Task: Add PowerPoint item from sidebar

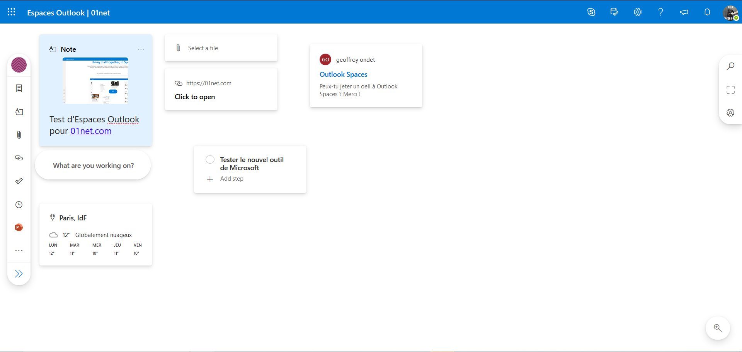Action: 19,227
